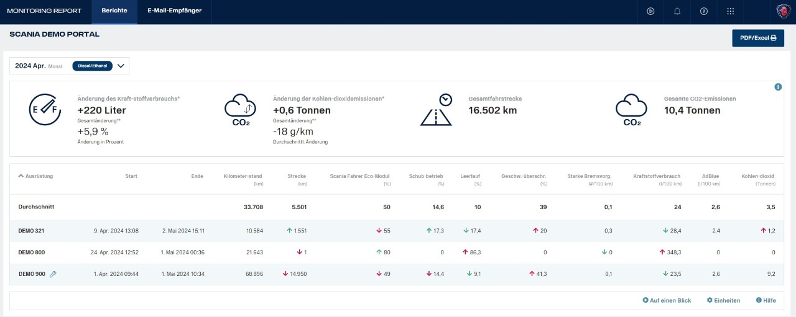Export report via PDF/Excel button
Viewport: 796px width, 317px height.
[x=757, y=38]
